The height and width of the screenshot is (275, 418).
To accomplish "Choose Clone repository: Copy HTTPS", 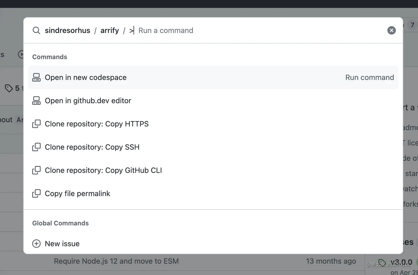I will (x=213, y=124).
